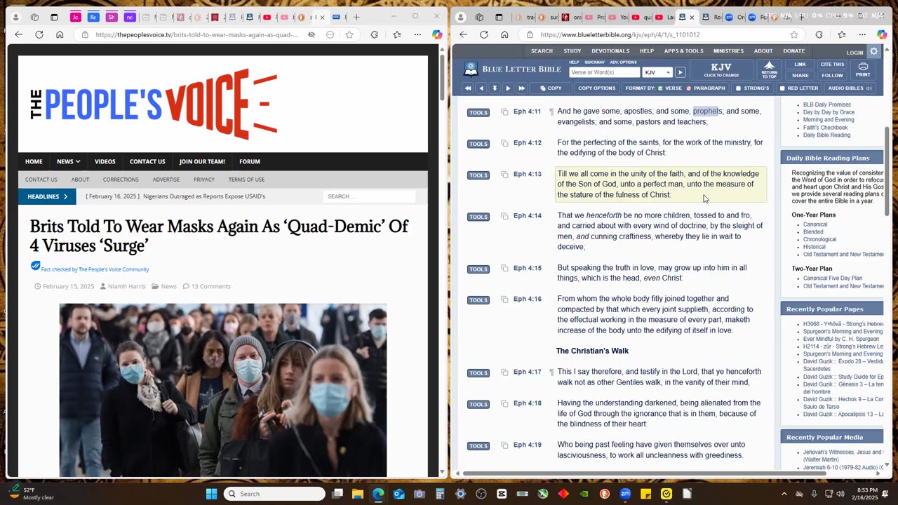Screen dimensions: 898x505
Task: Click the Print icon in Blue Letter Bible
Action: coord(863,69)
